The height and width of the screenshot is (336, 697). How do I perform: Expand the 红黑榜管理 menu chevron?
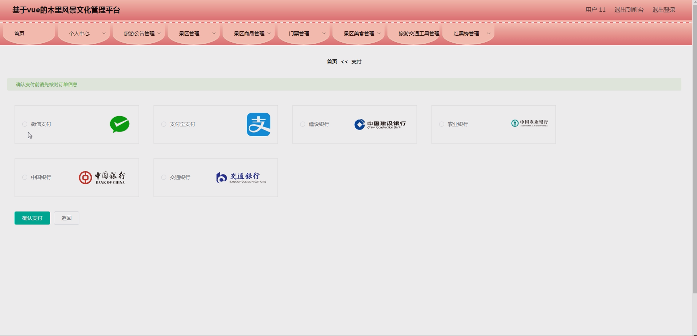pos(488,34)
